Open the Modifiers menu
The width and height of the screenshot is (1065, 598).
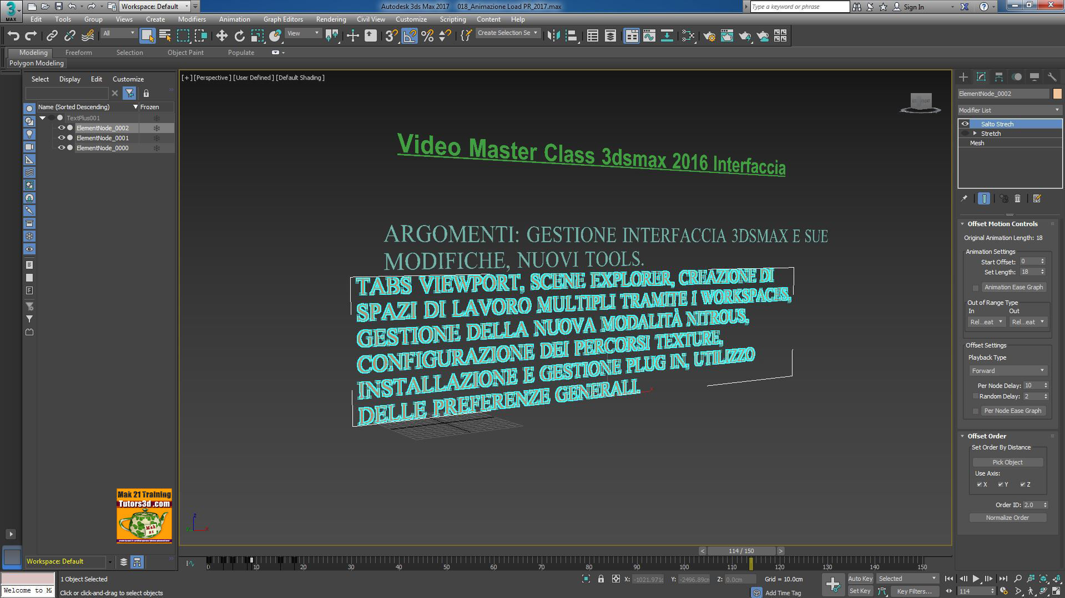click(192, 19)
